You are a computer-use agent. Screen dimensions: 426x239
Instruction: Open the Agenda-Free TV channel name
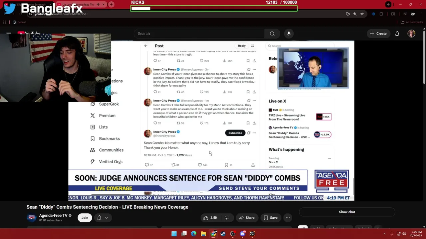pyautogui.click(x=53, y=215)
